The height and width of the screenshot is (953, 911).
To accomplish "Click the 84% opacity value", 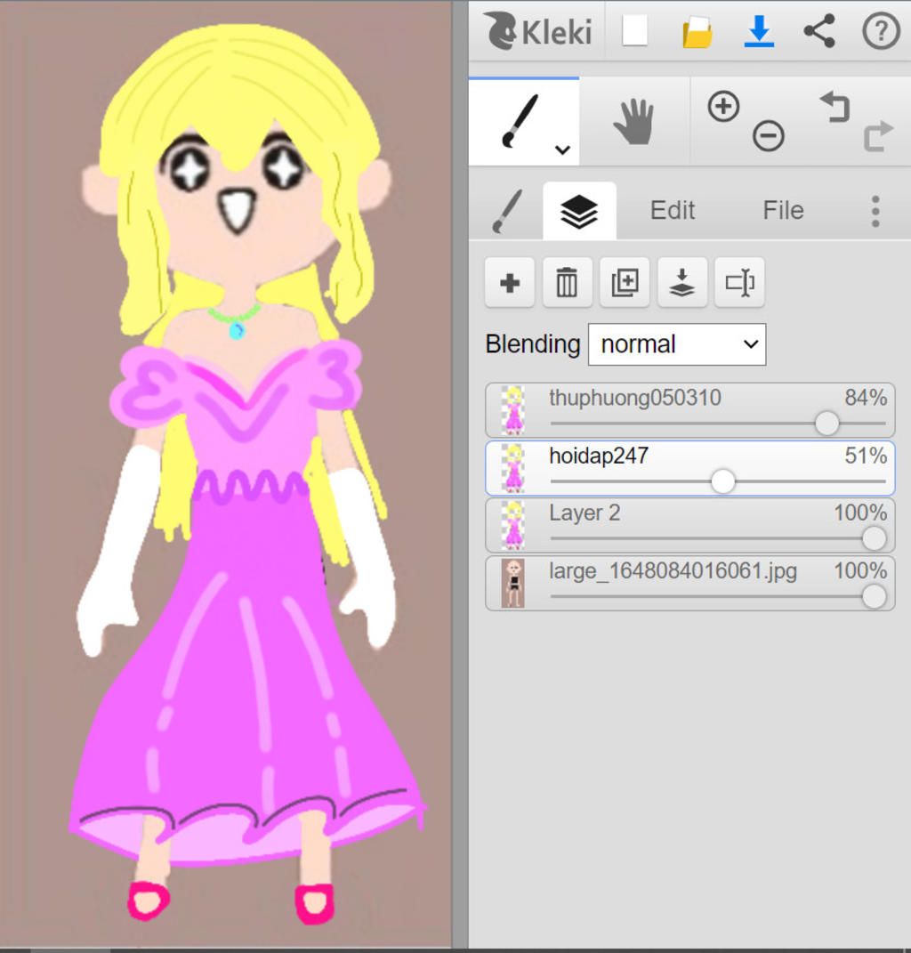I will [866, 398].
